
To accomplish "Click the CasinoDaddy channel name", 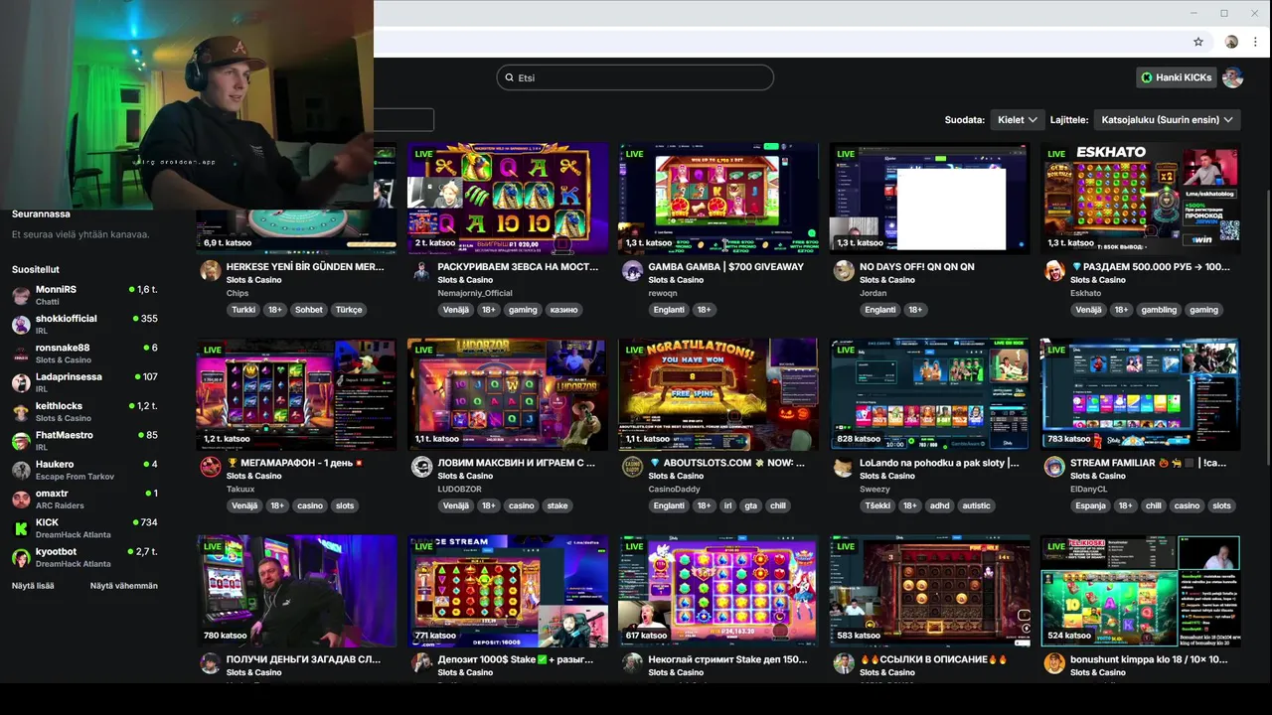I will tap(675, 489).
